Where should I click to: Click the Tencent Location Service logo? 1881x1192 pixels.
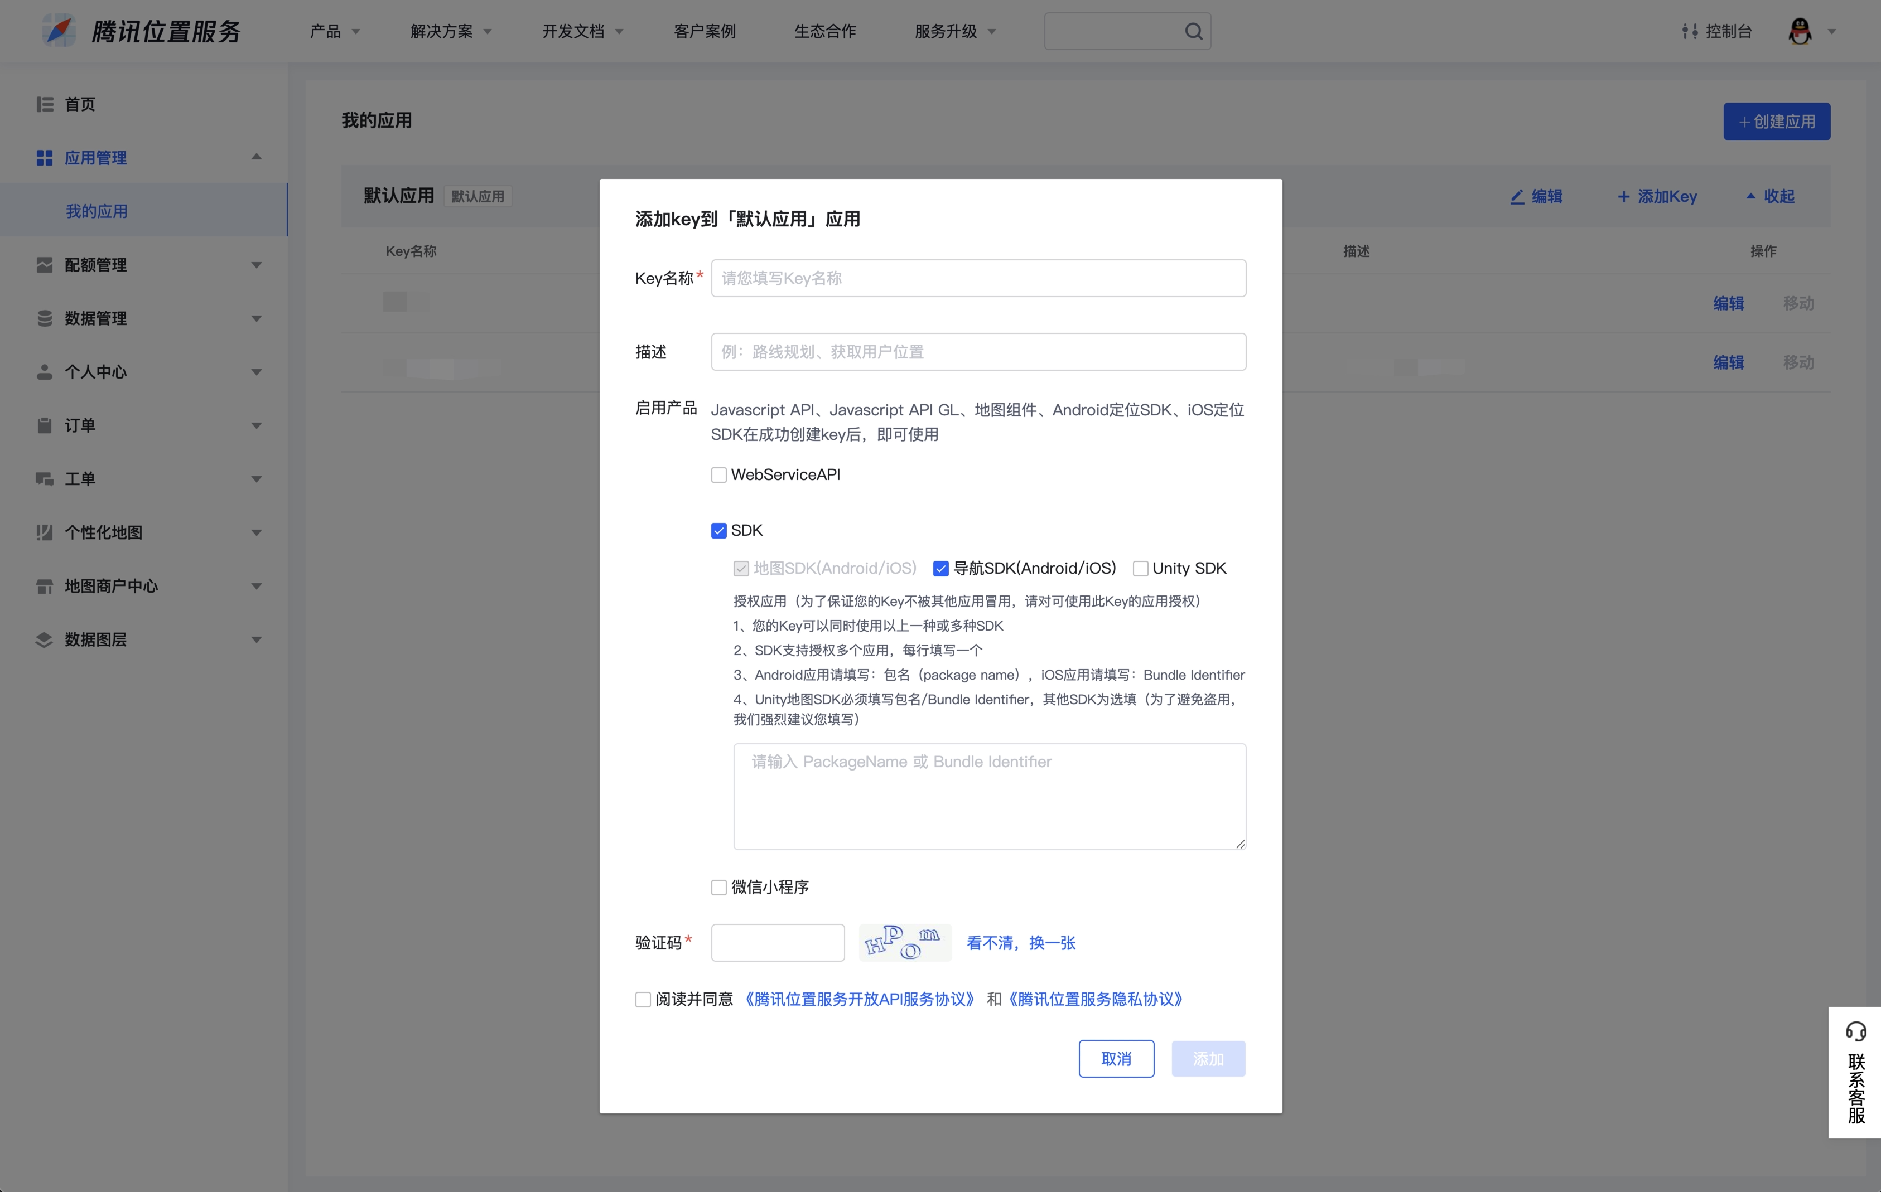[59, 31]
